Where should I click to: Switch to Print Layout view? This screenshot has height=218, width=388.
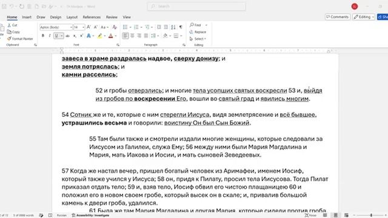(x=335, y=216)
